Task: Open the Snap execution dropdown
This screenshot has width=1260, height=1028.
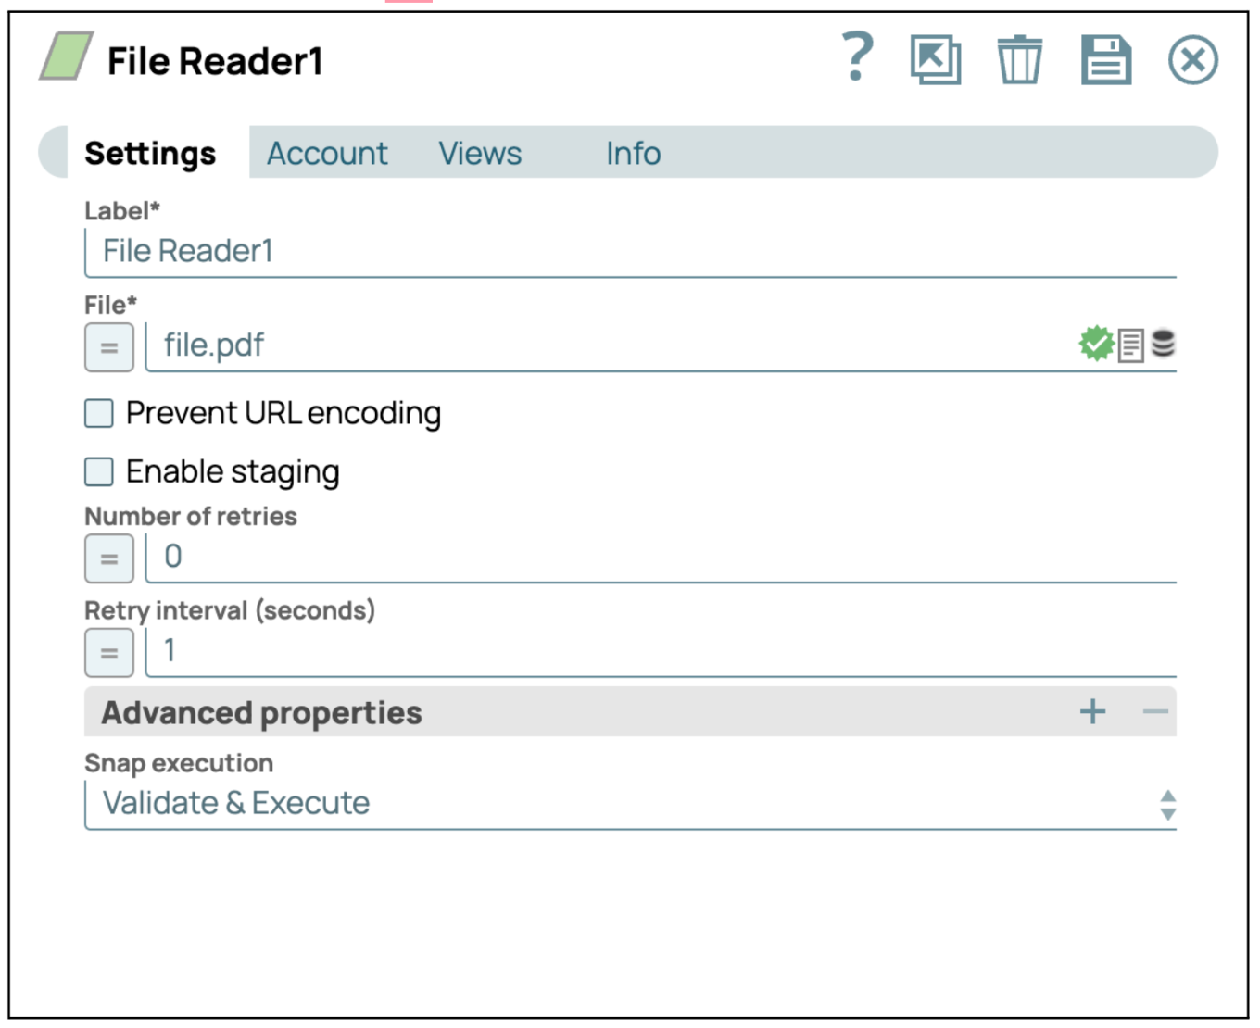Action: coord(630,803)
